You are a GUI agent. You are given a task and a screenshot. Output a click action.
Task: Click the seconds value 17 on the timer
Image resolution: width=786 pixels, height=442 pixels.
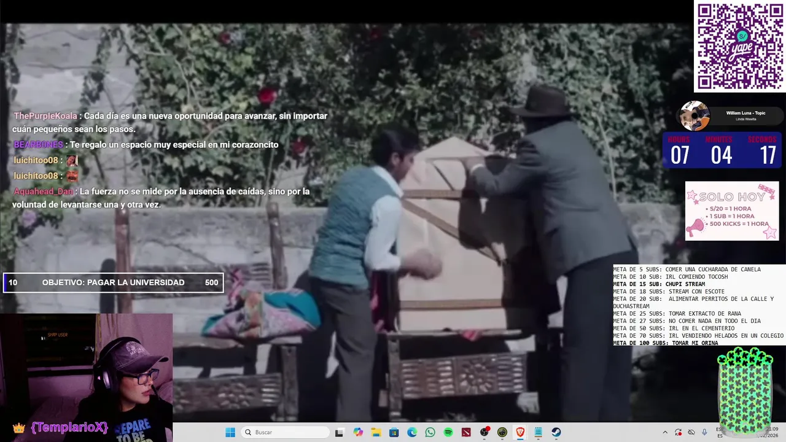coord(768,155)
